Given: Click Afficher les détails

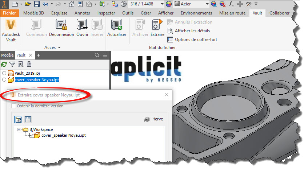Looking at the screenshot, I should click(x=192, y=31).
